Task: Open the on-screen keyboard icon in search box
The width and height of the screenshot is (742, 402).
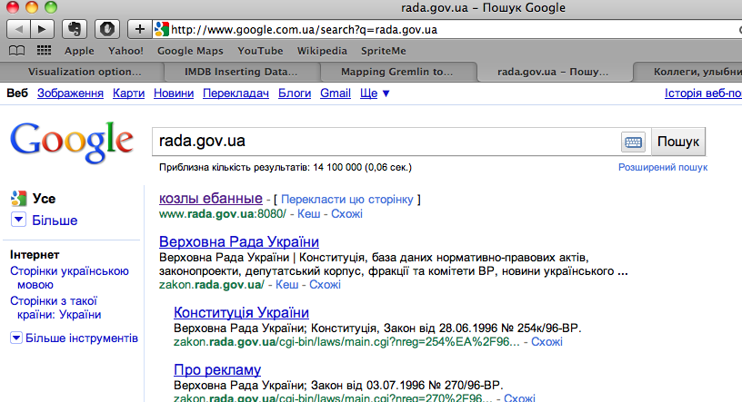Action: coord(633,142)
